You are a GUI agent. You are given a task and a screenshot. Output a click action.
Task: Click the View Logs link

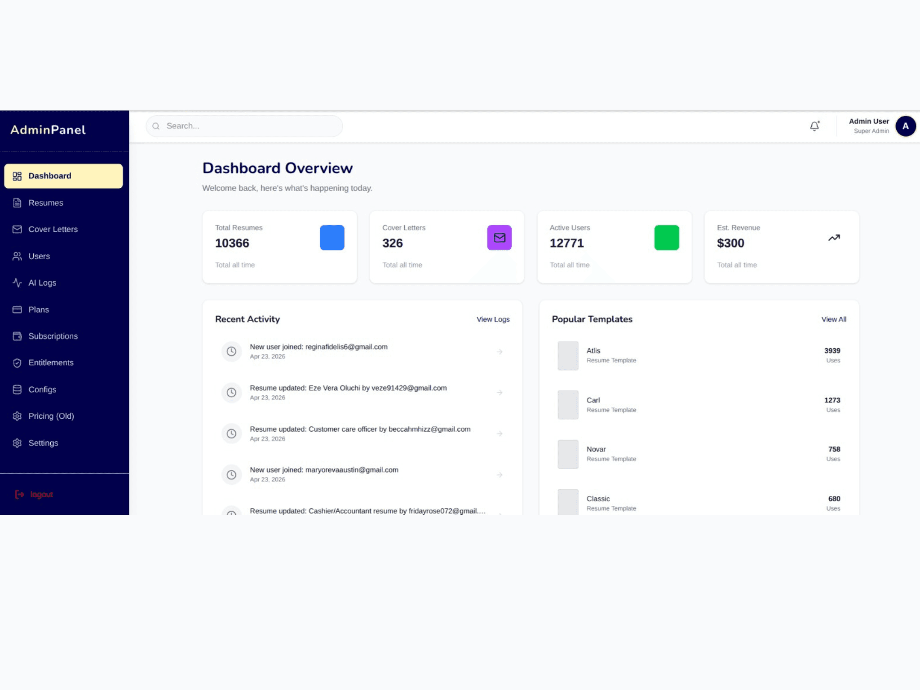tap(493, 319)
